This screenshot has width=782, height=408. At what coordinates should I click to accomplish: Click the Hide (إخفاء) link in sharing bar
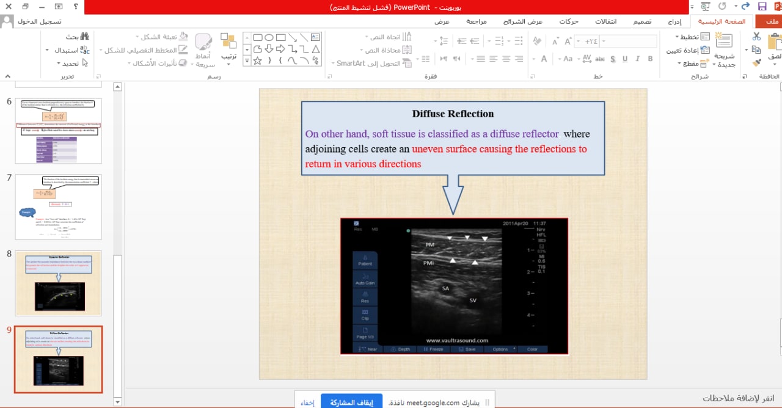point(307,403)
